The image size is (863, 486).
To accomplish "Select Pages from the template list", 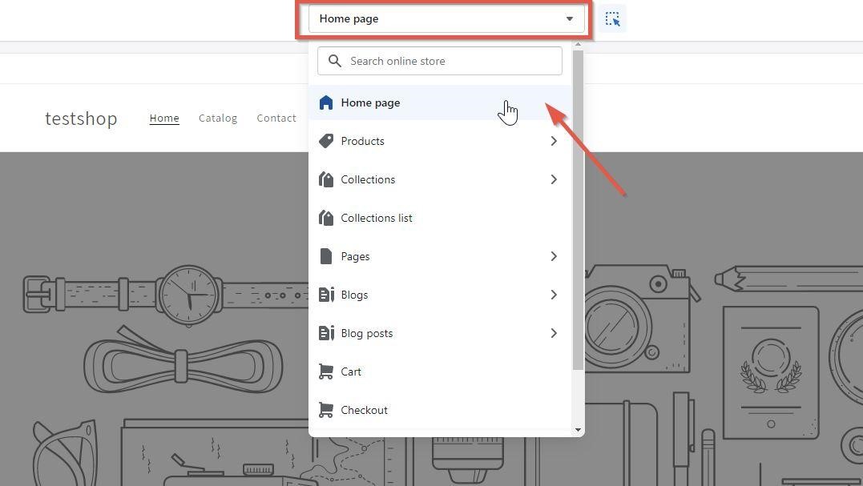I will [x=355, y=256].
